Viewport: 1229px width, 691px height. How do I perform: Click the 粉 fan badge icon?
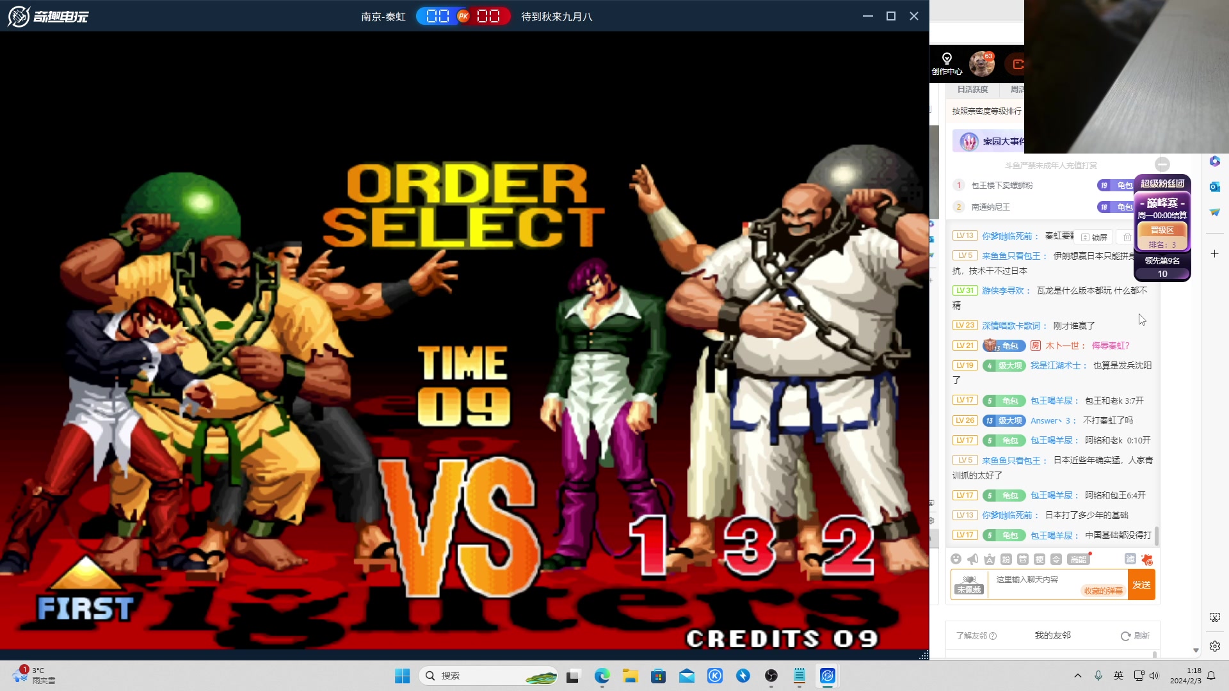[x=1006, y=559]
